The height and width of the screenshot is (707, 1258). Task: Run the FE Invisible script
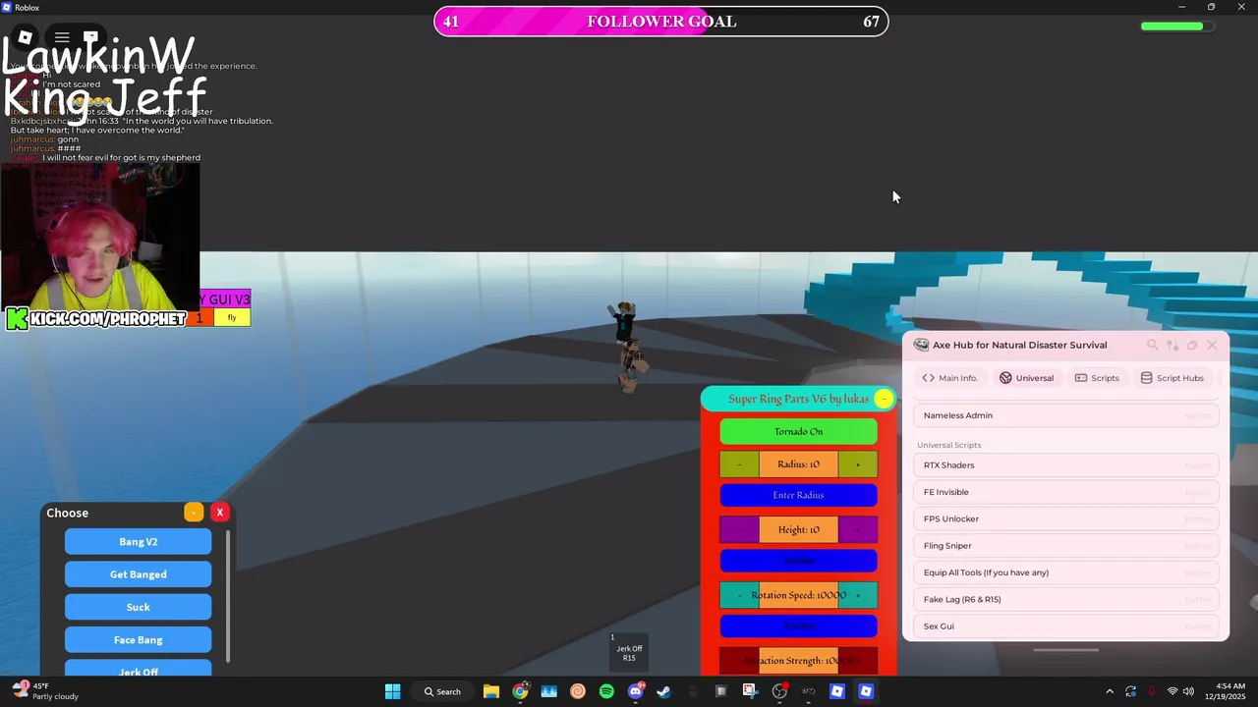tap(1066, 492)
